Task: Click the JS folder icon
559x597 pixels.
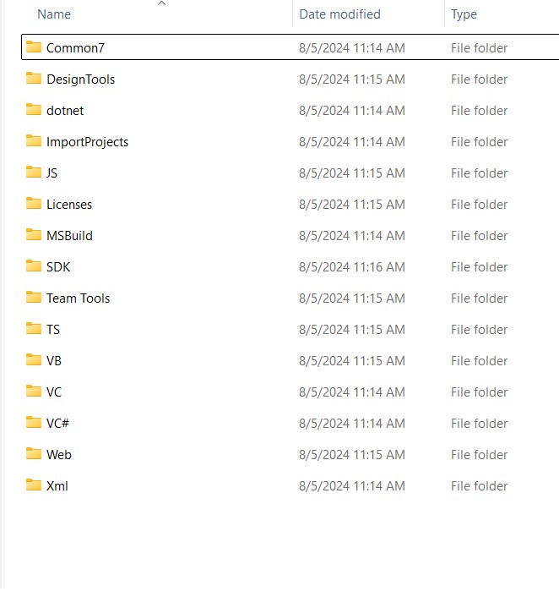Action: pos(34,173)
